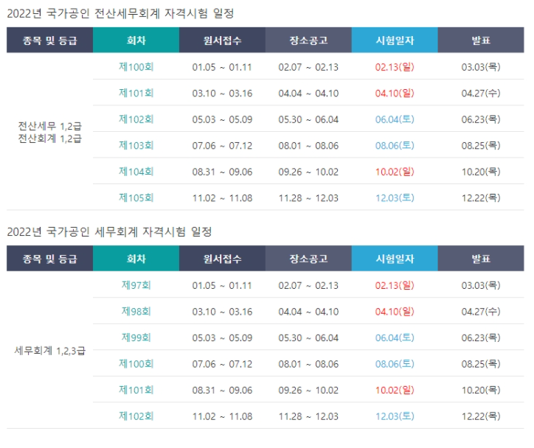Click '06.04(토)' exam date in the 제99회 row
Image resolution: width=534 pixels, height=448 pixels.
coord(395,337)
